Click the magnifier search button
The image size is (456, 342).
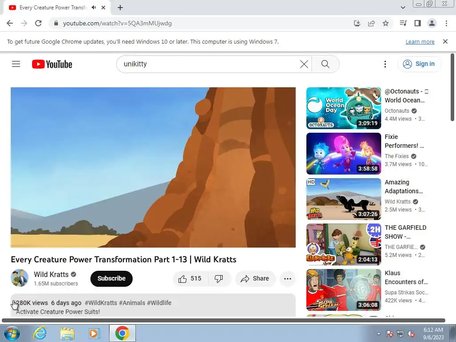pos(326,64)
